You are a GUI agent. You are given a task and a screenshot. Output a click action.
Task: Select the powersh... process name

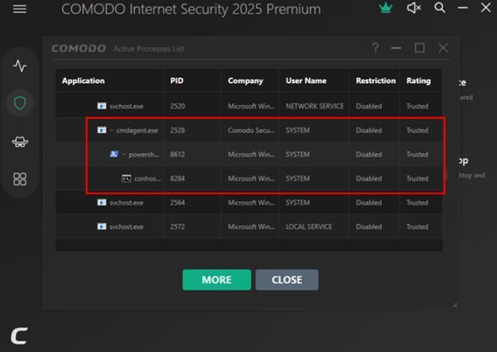(144, 154)
